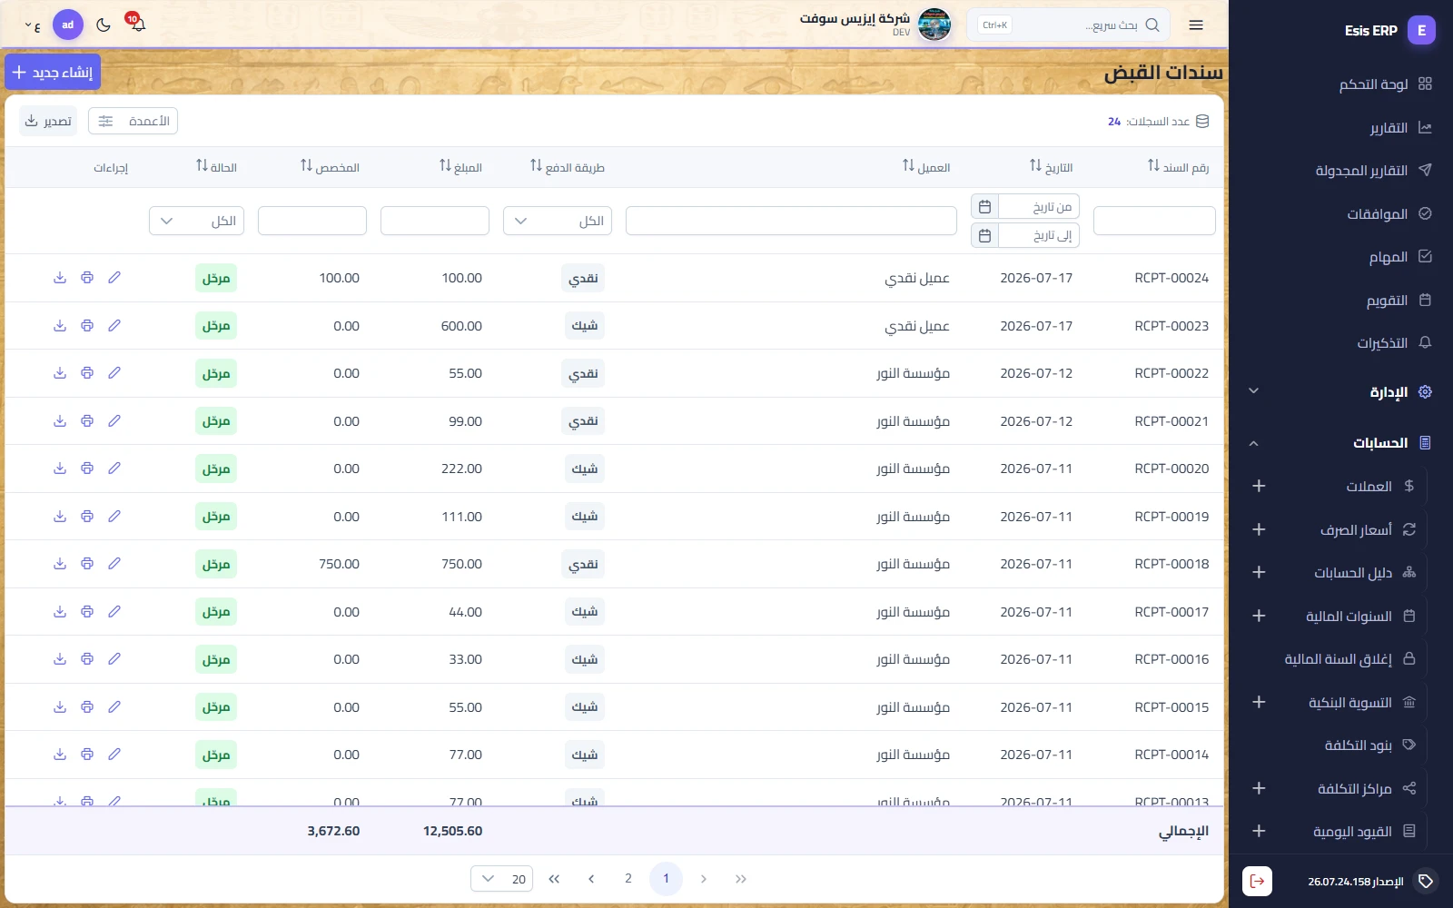This screenshot has width=1453, height=908.
Task: Open طريقة الدفع filter dropdown
Action: click(558, 221)
